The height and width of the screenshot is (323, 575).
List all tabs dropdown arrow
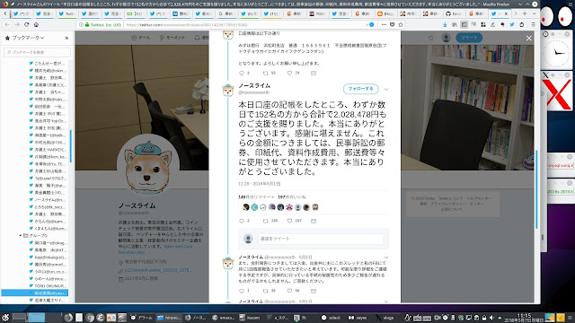[534, 13]
